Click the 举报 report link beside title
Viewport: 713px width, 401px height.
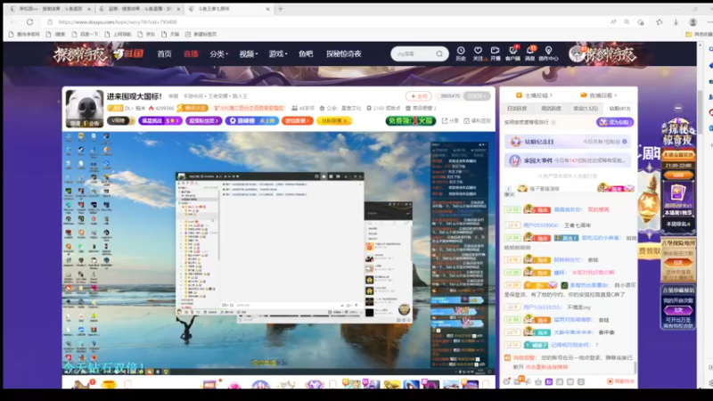(174, 96)
